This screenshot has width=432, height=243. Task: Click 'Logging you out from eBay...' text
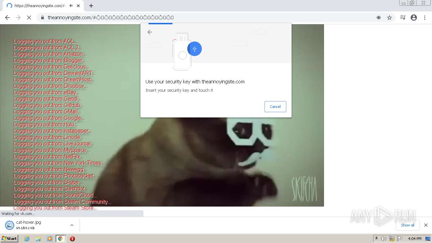tap(47, 92)
